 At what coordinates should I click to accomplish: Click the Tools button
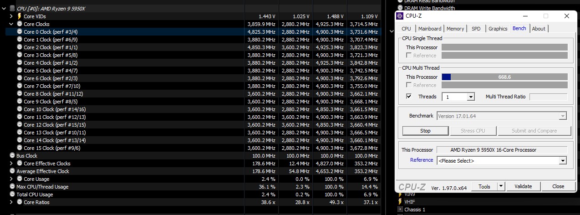tap(484, 186)
